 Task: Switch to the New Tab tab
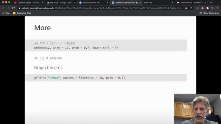point(148,2)
